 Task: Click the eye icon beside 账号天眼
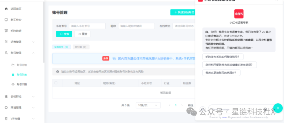13,84
